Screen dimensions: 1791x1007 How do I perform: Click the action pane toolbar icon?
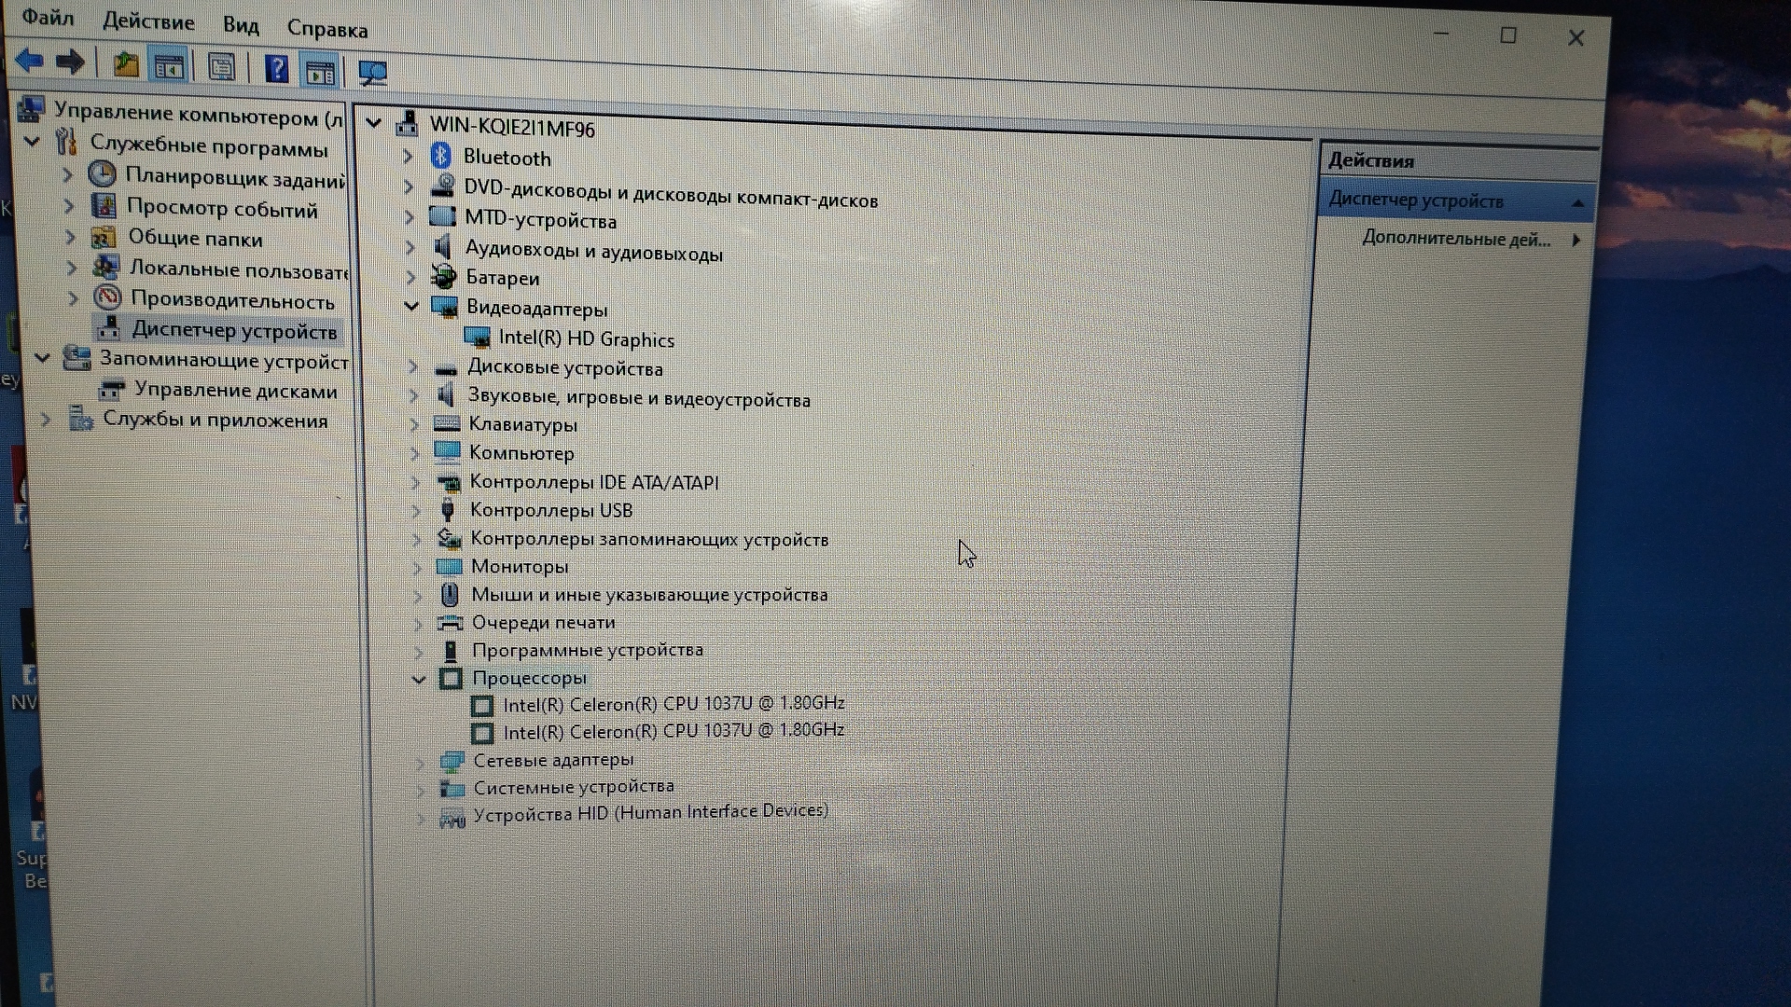(320, 72)
